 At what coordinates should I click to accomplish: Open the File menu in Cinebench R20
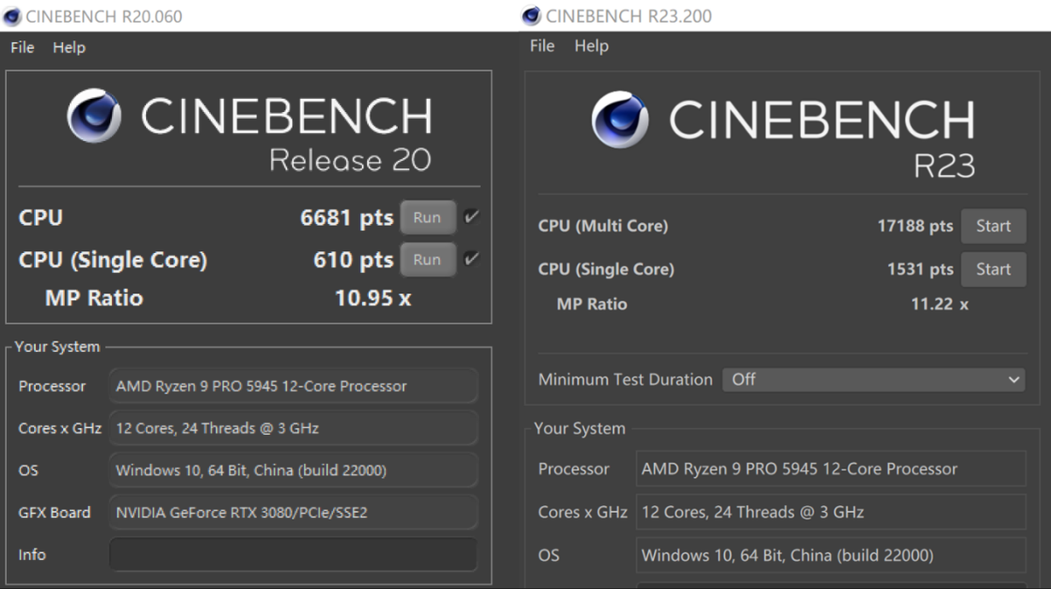point(22,47)
